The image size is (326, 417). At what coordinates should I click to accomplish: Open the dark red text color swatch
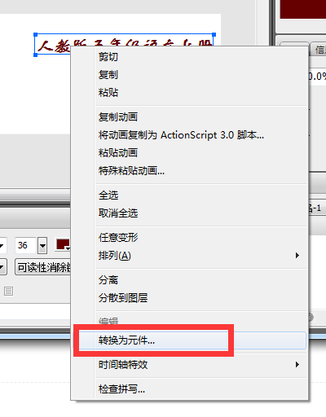tap(63, 244)
